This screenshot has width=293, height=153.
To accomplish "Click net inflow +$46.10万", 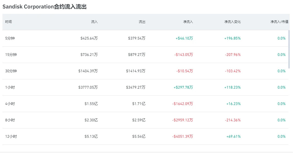I will pyautogui.click(x=184, y=38).
